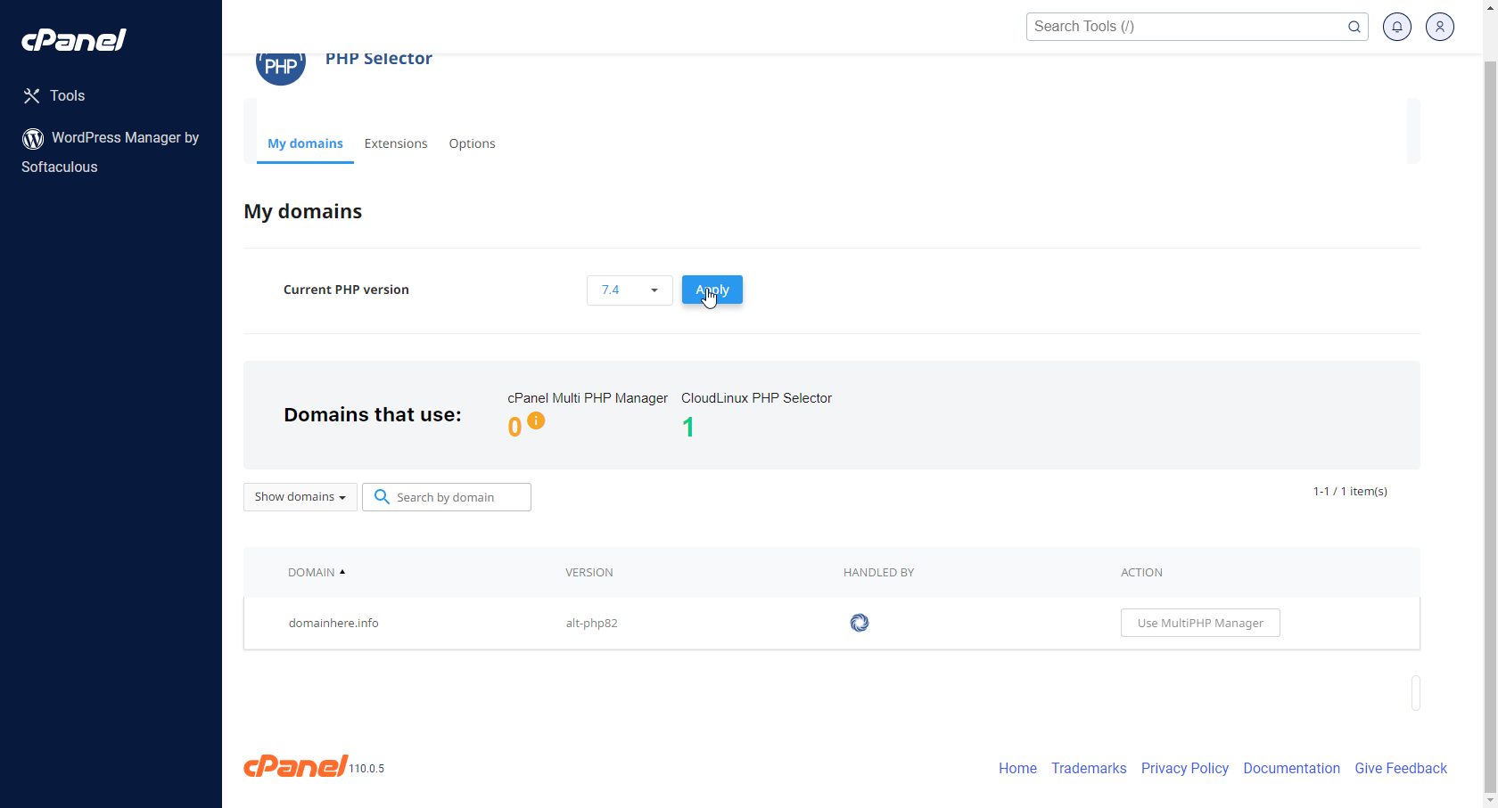The image size is (1498, 808).
Task: Focus the Search by domain field
Action: pyautogui.click(x=447, y=497)
